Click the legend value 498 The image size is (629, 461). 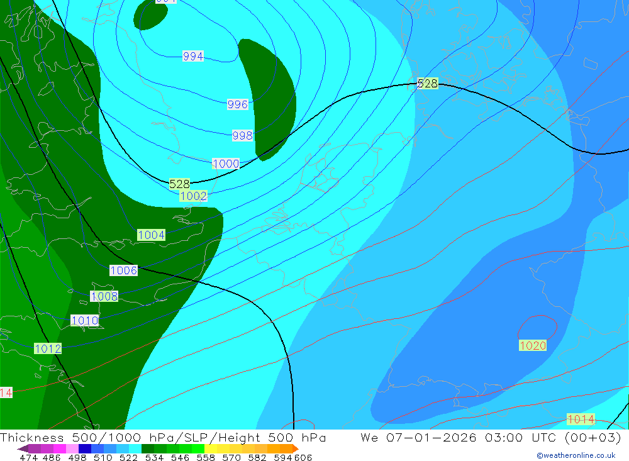click(x=77, y=457)
